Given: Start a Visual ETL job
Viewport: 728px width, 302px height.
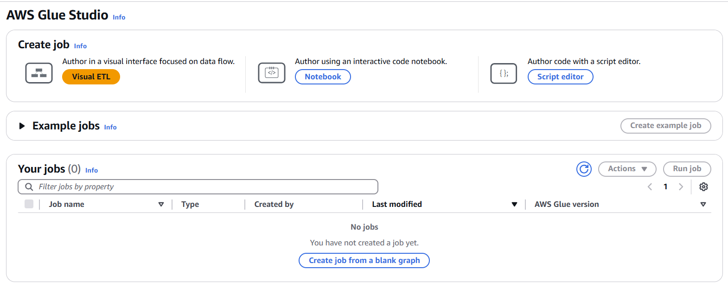Looking at the screenshot, I should [x=91, y=77].
